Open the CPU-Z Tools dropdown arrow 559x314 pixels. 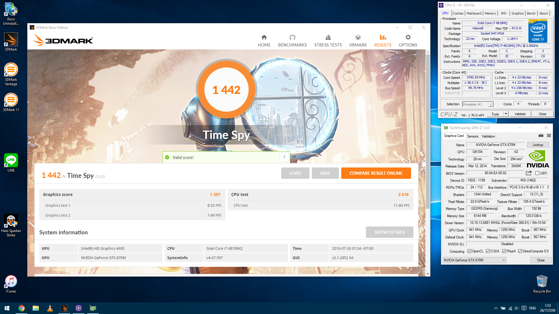point(506,114)
